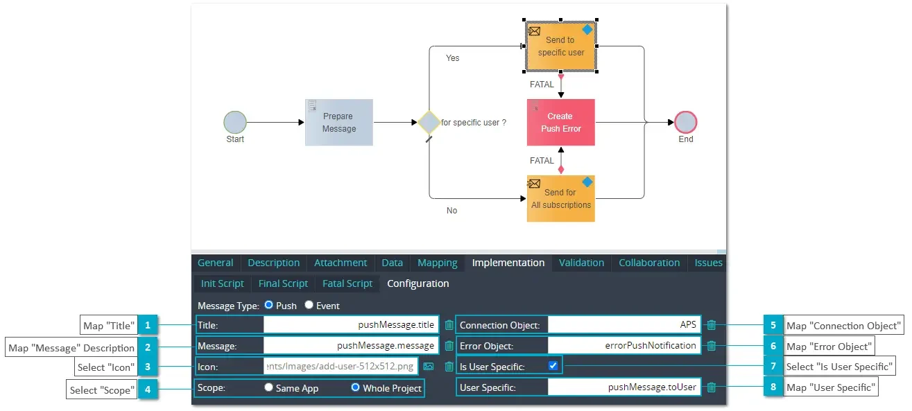The width and height of the screenshot is (912, 411).
Task: Open the Init Script sub-tab
Action: (x=223, y=283)
